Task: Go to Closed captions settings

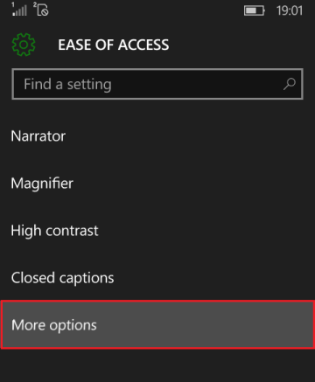Action: [x=157, y=278]
